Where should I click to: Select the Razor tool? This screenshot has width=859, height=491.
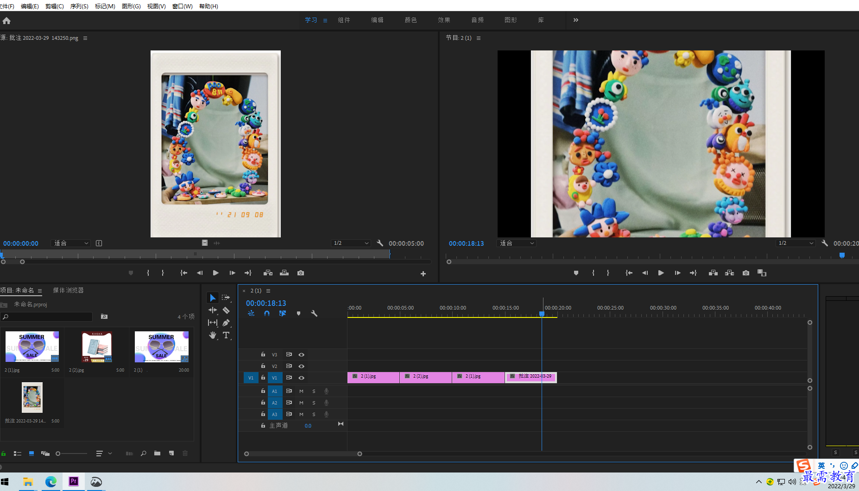[x=226, y=310]
